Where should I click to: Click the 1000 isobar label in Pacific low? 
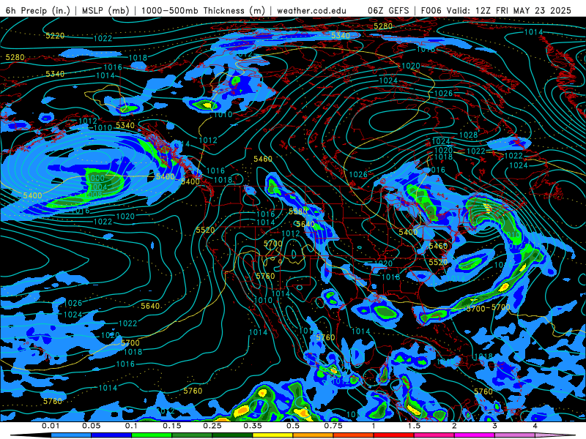coord(96,179)
